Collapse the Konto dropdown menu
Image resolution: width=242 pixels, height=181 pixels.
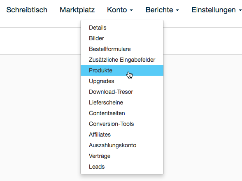click(120, 10)
